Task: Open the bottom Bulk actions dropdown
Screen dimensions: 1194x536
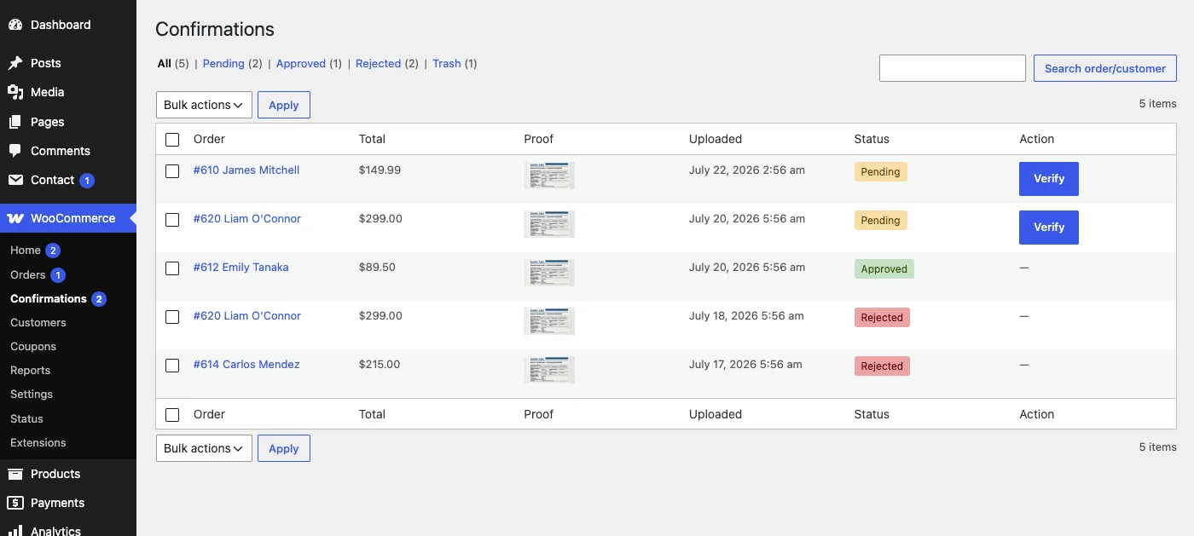Action: 204,448
